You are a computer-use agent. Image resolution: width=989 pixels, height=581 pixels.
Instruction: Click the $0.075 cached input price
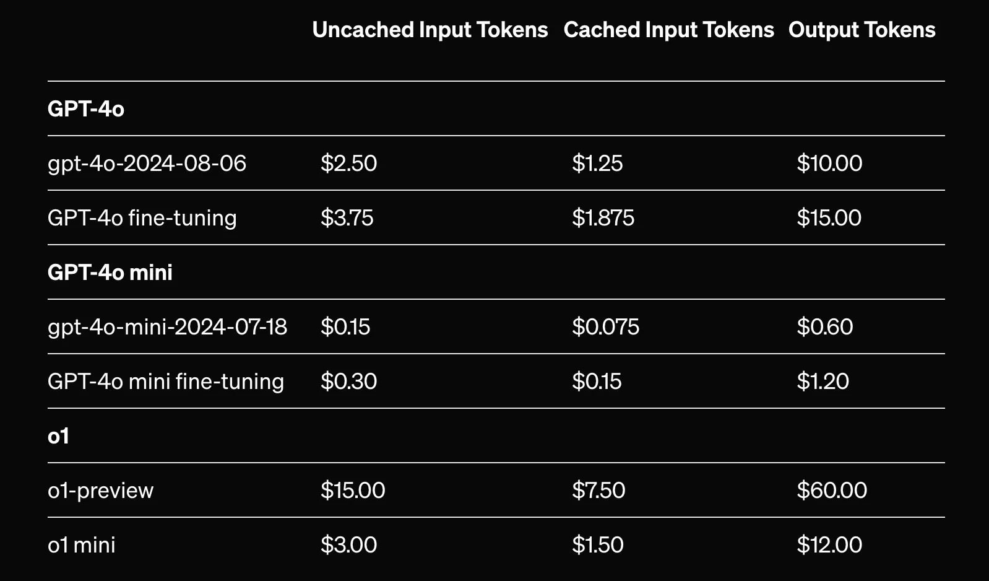[x=605, y=327]
